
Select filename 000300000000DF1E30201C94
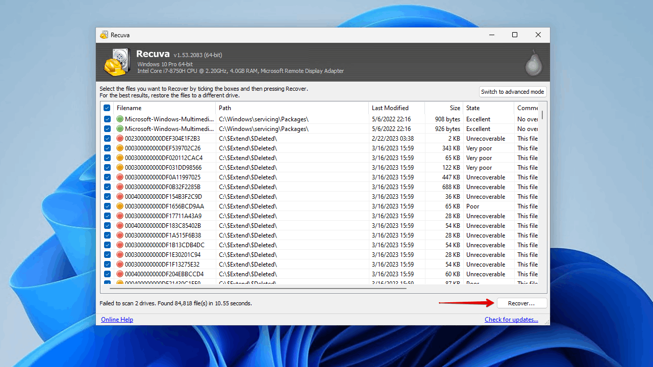tap(163, 255)
